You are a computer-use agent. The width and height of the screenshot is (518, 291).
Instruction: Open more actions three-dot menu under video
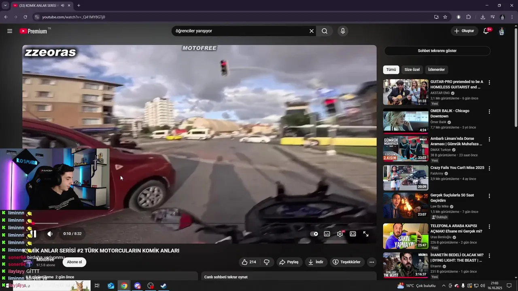point(372,262)
